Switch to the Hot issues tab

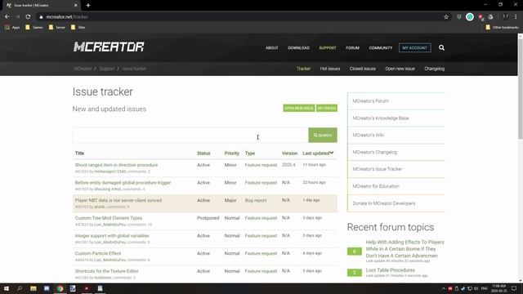pyautogui.click(x=330, y=69)
